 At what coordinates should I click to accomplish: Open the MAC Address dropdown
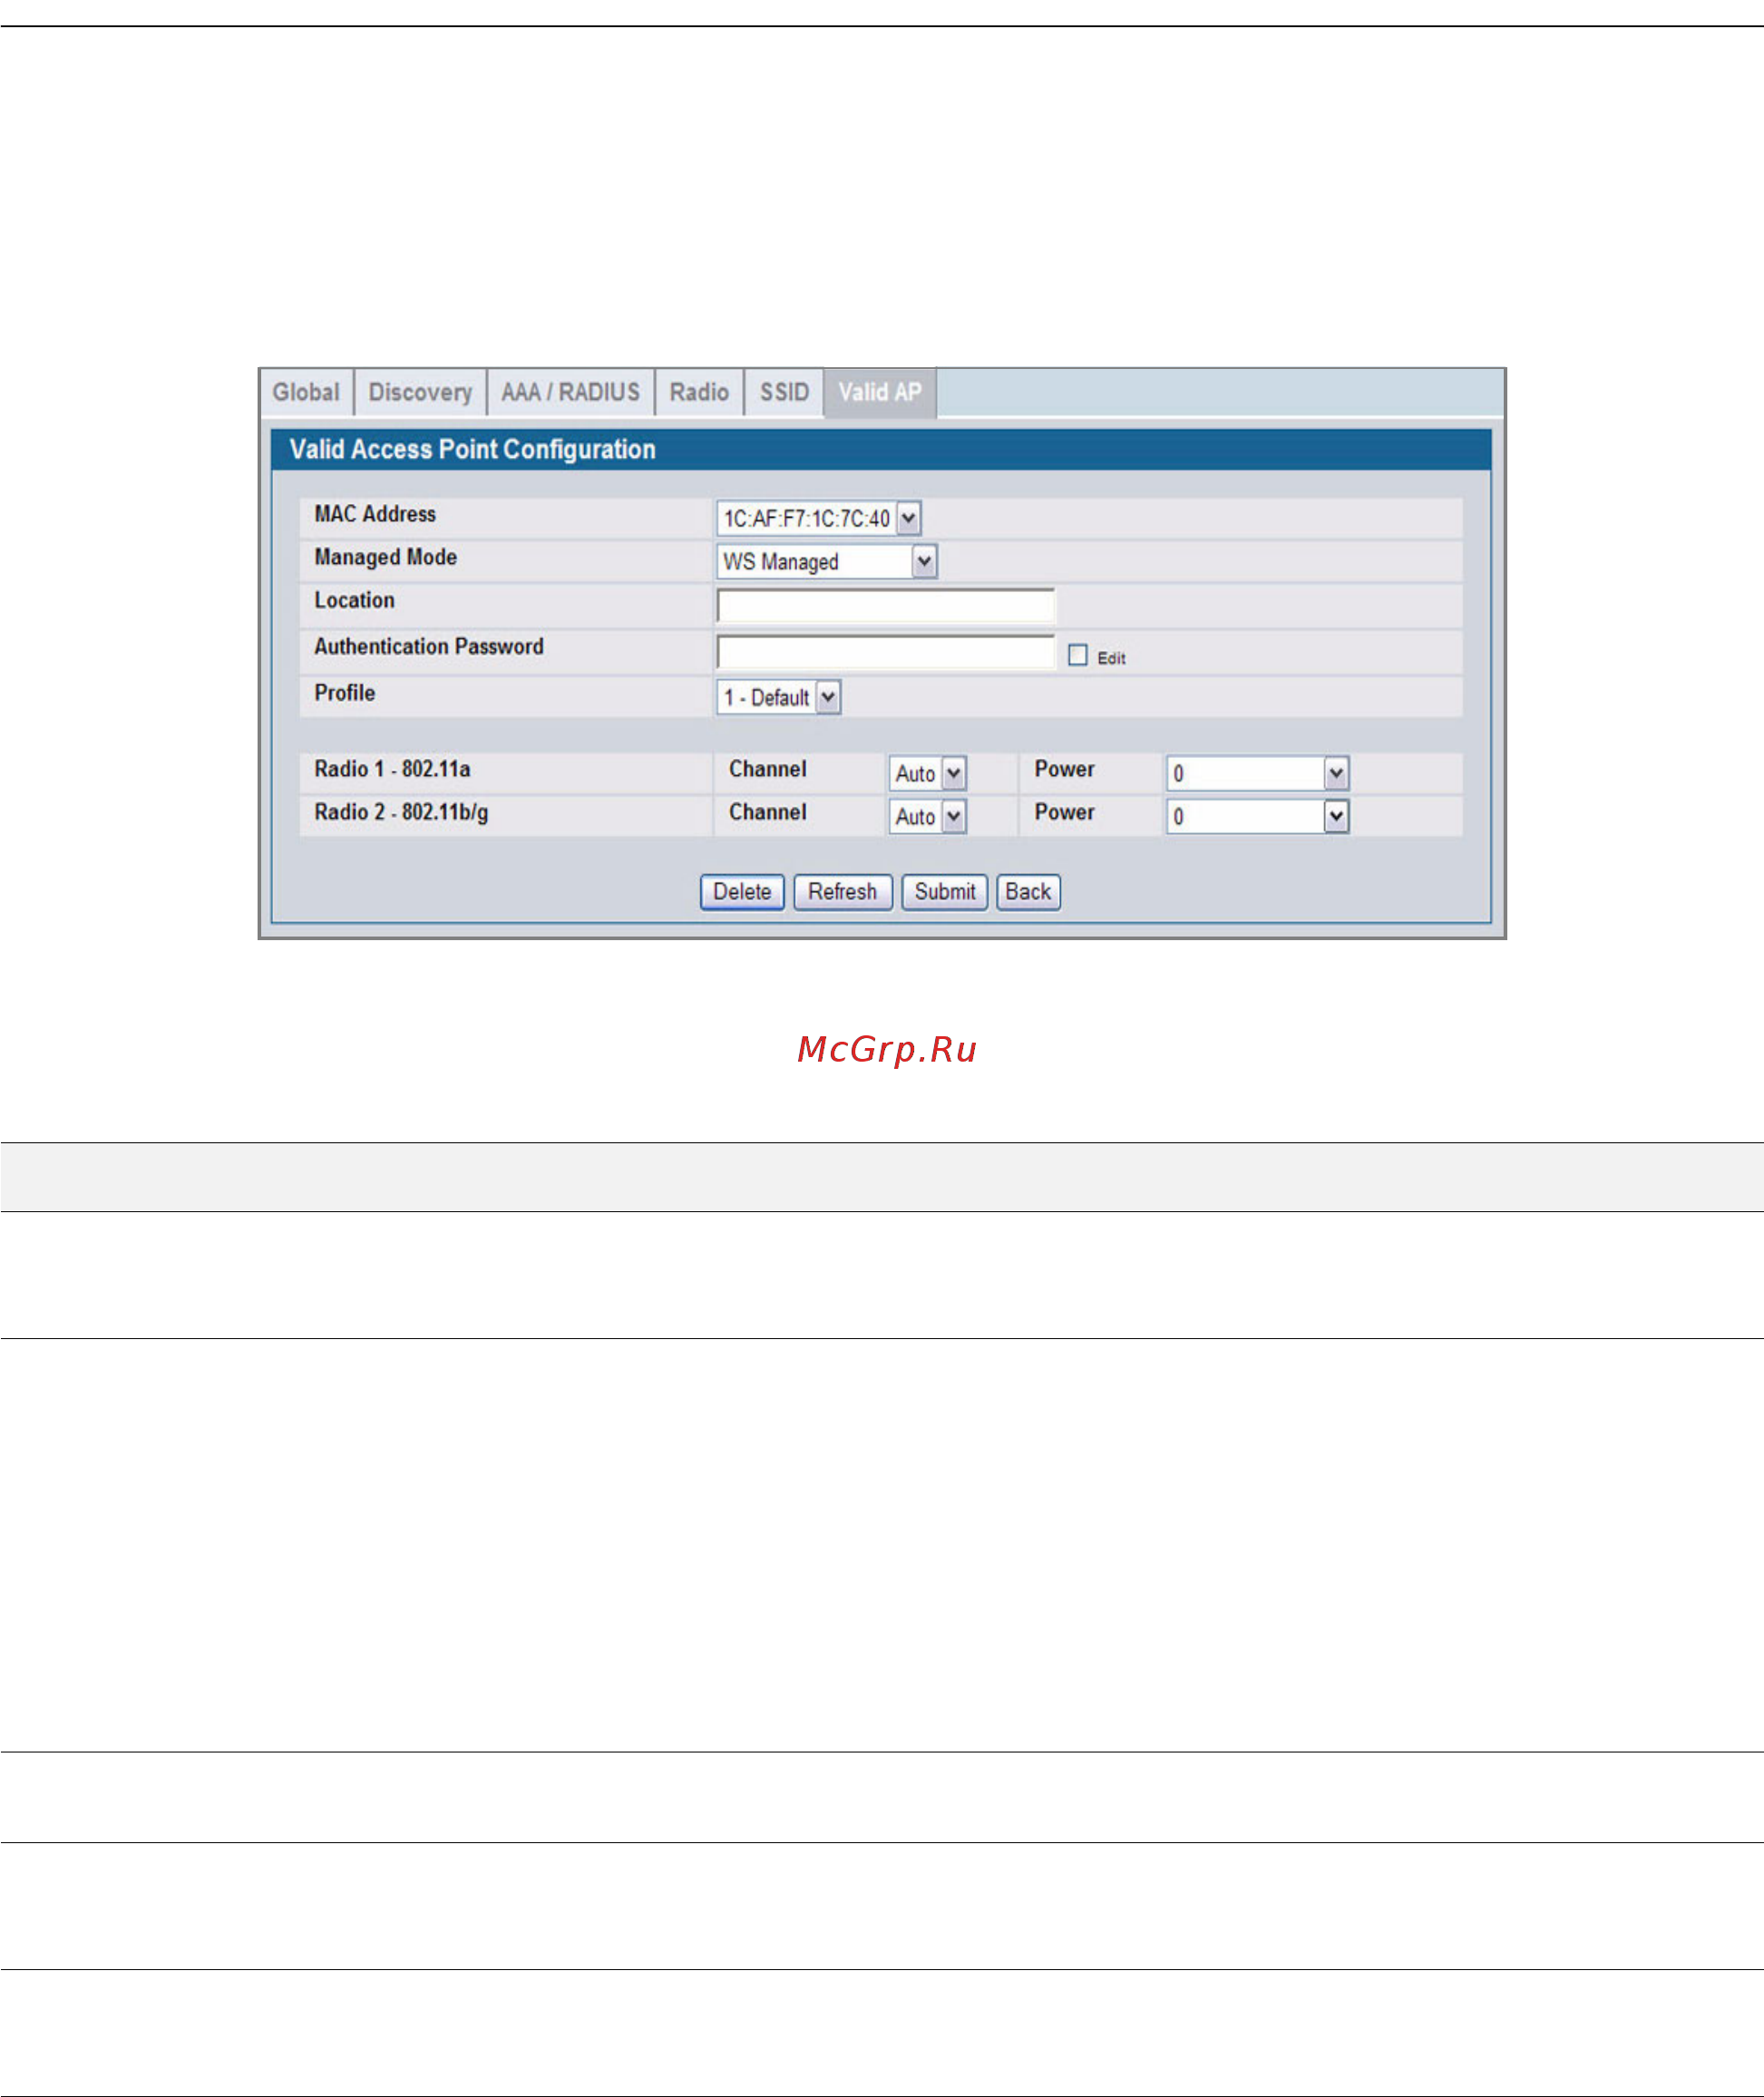point(818,518)
